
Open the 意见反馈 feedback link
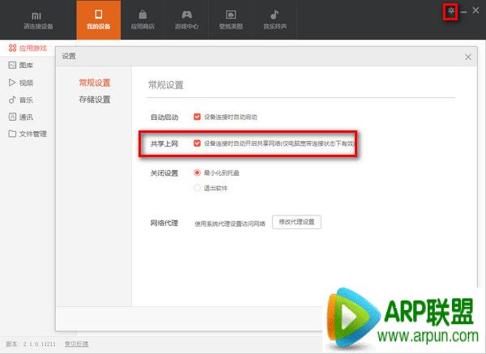[x=77, y=344]
